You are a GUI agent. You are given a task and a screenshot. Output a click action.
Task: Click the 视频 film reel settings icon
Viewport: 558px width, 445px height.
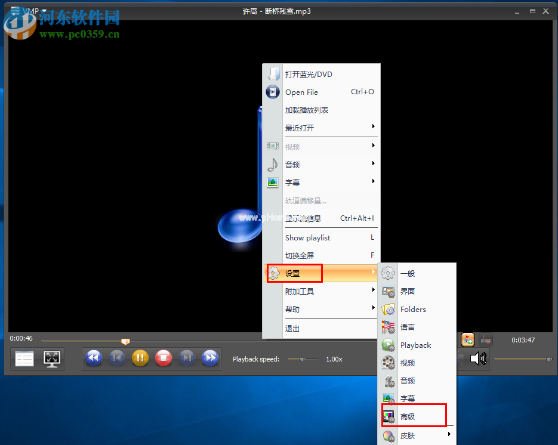click(388, 363)
